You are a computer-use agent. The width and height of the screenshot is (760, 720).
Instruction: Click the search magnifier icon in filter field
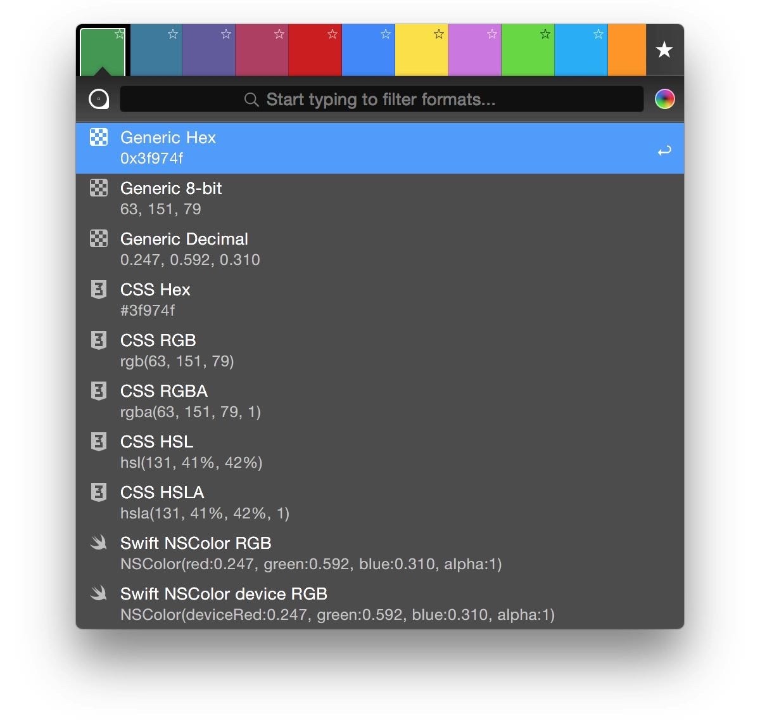coord(251,100)
